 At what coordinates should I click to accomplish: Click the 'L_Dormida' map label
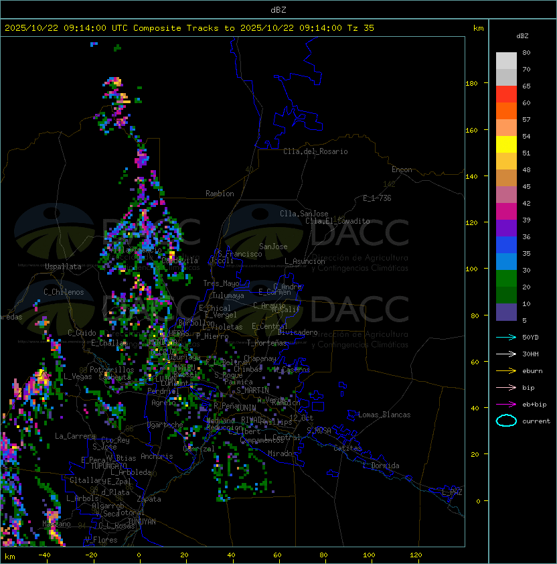coord(381,466)
